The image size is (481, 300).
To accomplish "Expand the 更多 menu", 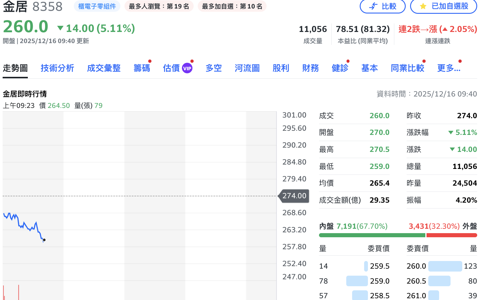I will [449, 68].
